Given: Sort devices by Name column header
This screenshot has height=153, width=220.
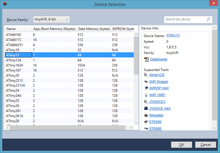Looking at the screenshot, I should coord(18,29).
